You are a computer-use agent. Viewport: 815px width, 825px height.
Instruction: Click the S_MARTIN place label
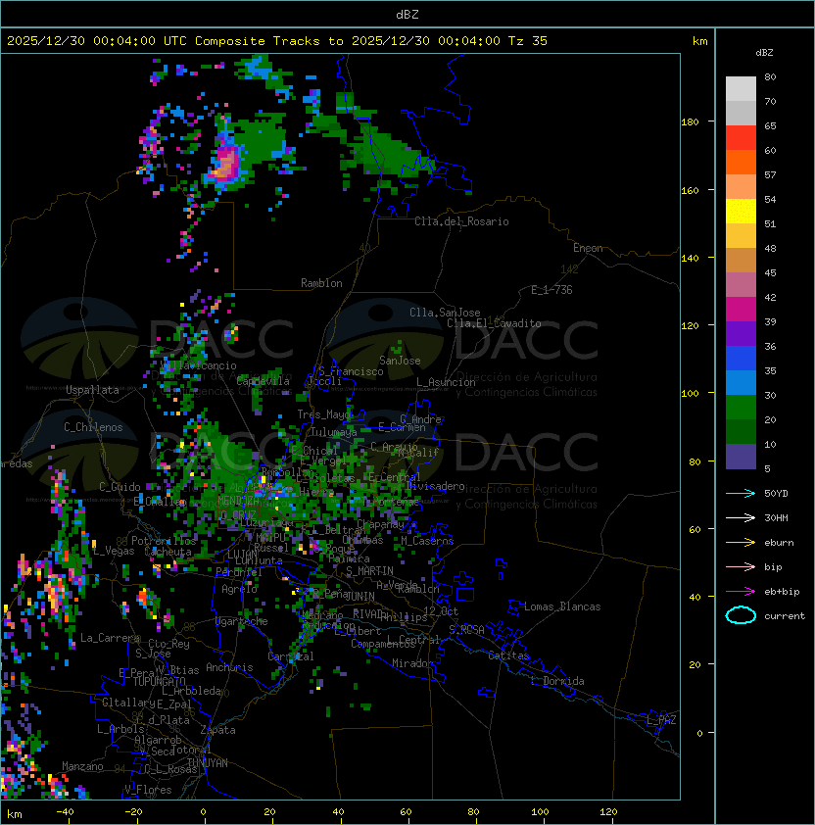click(369, 571)
